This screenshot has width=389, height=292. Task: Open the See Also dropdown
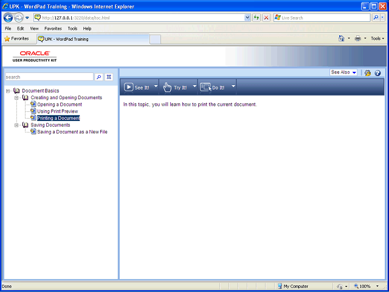click(x=343, y=72)
